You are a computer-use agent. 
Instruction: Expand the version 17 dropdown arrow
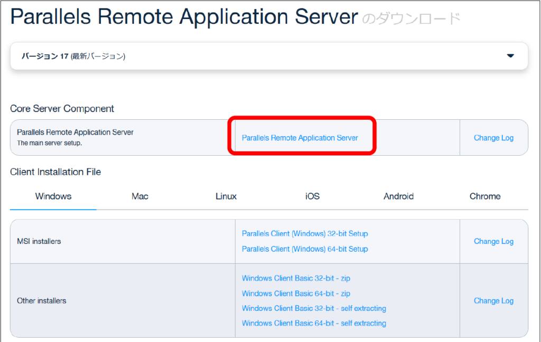pyautogui.click(x=510, y=56)
